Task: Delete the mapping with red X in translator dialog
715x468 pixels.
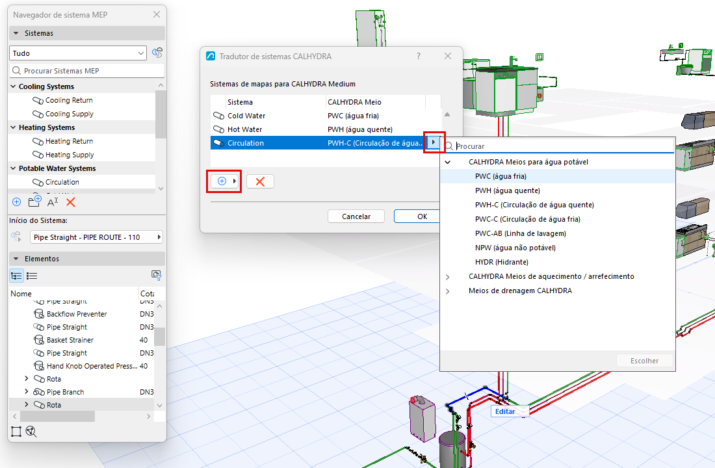Action: pyautogui.click(x=260, y=181)
